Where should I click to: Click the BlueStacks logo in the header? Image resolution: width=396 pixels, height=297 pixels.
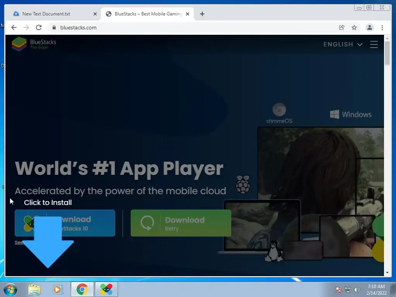[x=34, y=44]
